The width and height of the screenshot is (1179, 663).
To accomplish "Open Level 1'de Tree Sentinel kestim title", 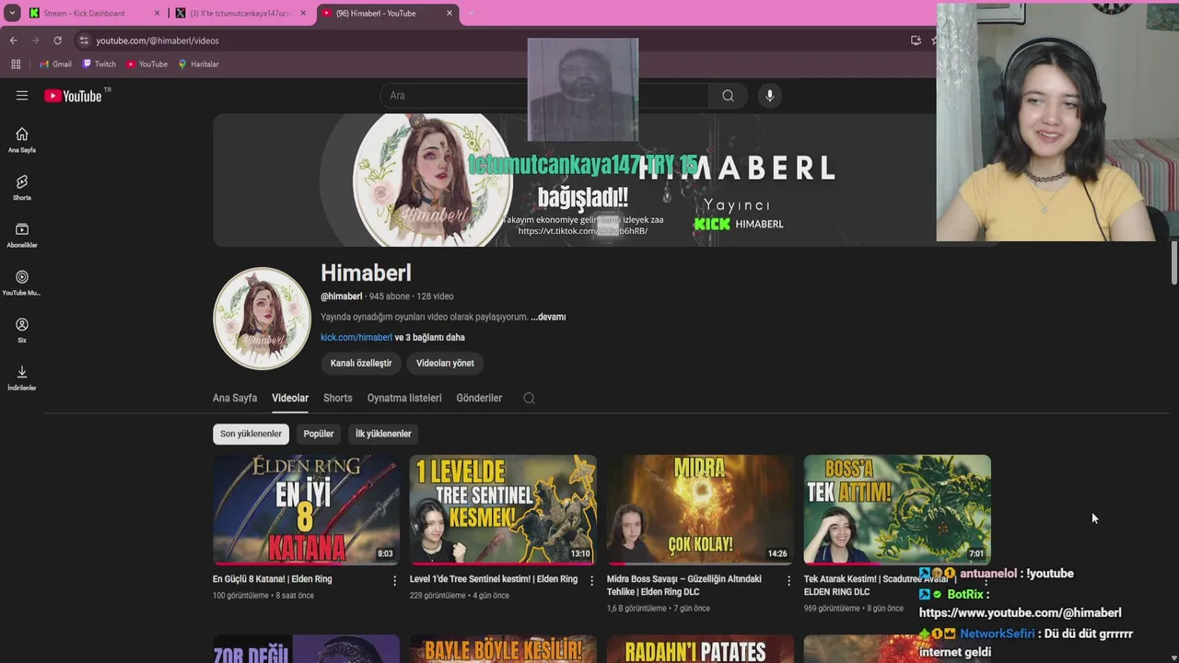I will pos(494,579).
